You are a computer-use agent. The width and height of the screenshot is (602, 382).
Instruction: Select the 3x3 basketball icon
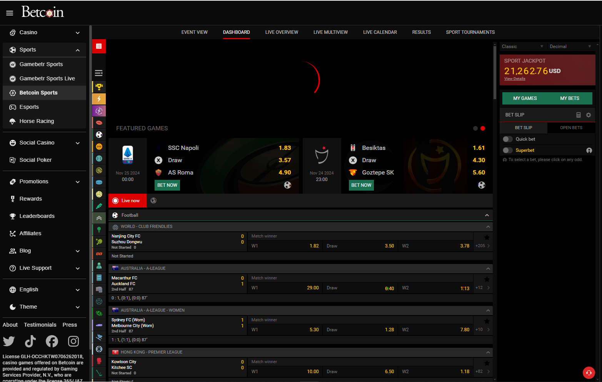[99, 254]
